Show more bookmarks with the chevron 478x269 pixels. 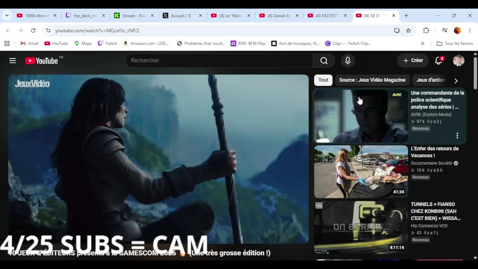tap(422, 43)
